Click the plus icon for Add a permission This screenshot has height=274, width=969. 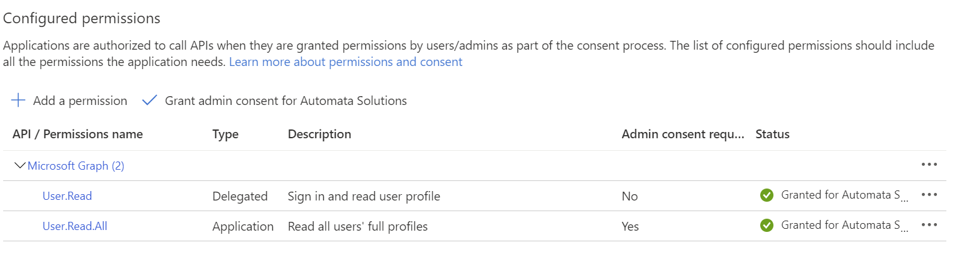pyautogui.click(x=19, y=101)
